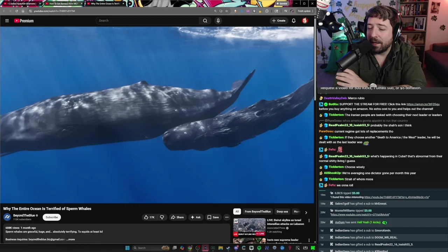
Task: Like the video with 17K thumbs up
Action: tap(149, 217)
